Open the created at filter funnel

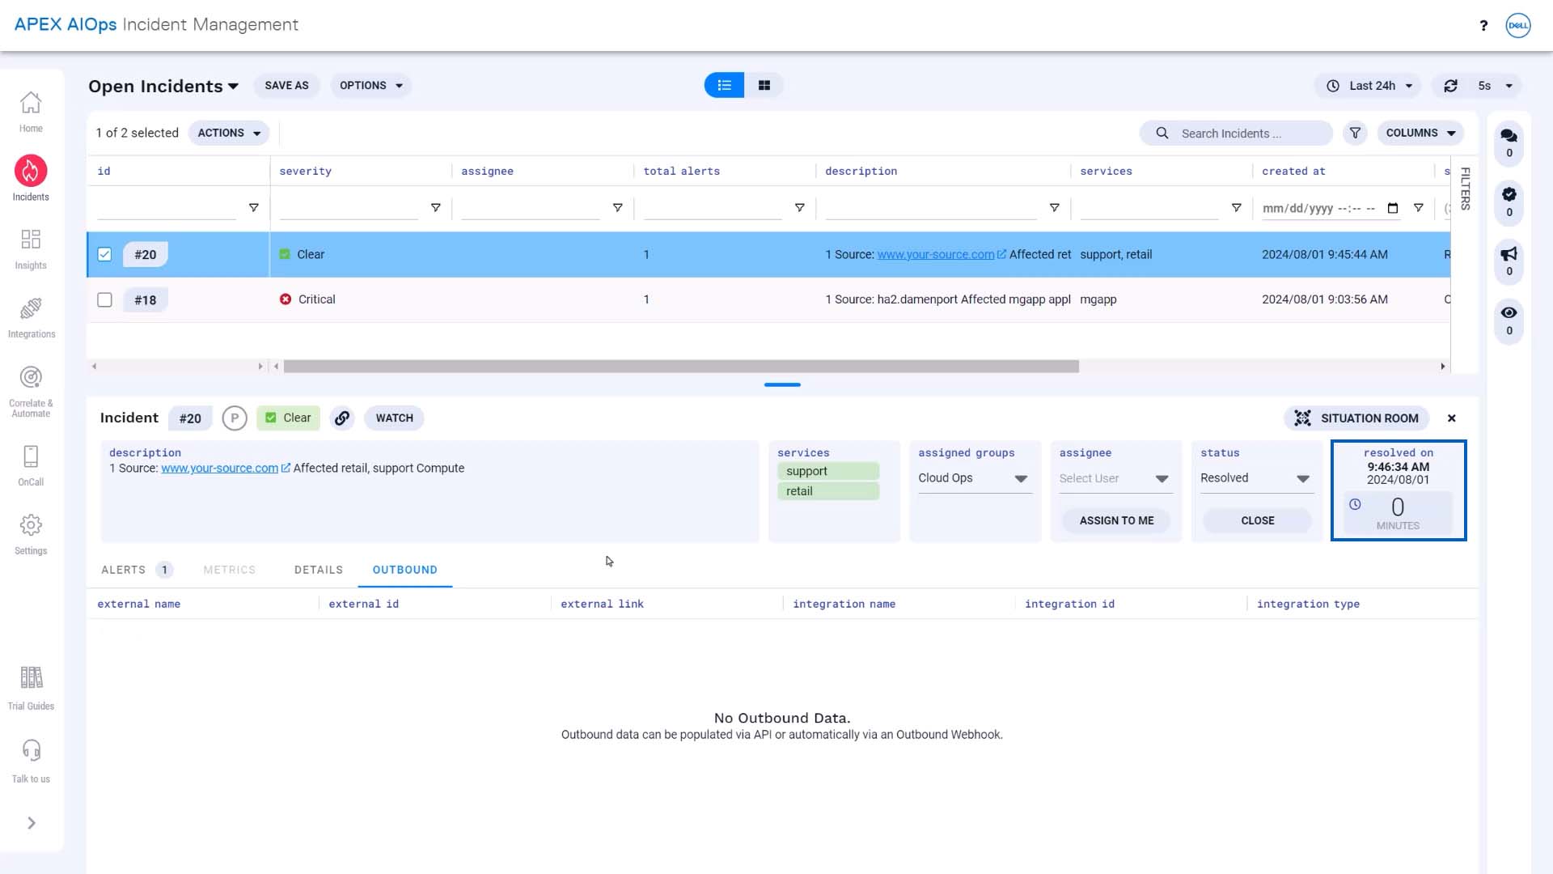[x=1418, y=208]
